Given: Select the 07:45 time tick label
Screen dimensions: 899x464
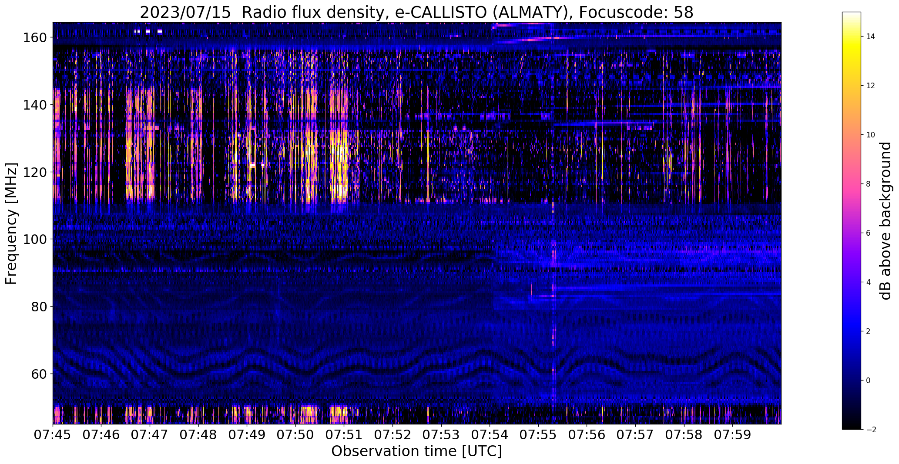Looking at the screenshot, I should [x=53, y=435].
